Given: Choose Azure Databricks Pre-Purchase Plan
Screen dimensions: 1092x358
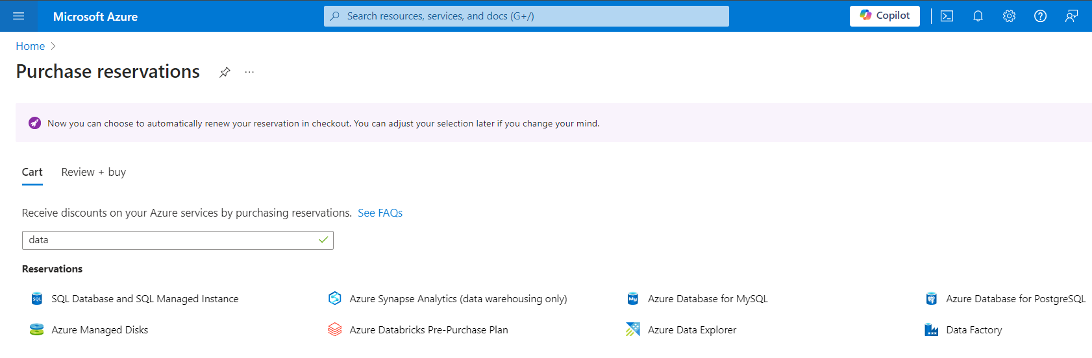Looking at the screenshot, I should [429, 330].
